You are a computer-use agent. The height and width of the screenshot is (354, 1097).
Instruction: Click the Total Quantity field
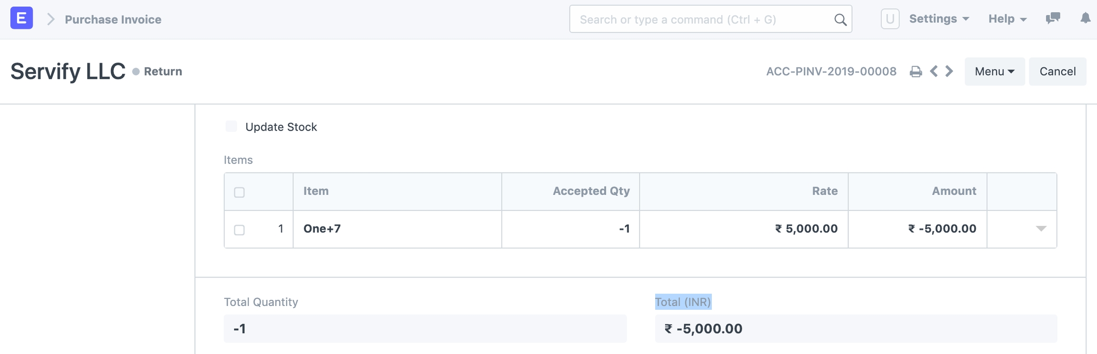tap(425, 328)
